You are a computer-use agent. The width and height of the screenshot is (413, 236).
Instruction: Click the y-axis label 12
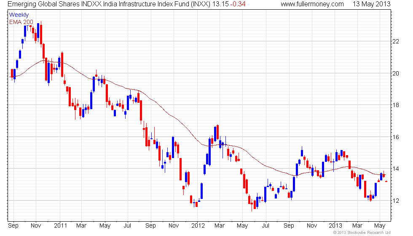[396, 201]
